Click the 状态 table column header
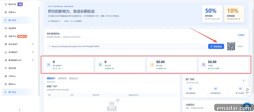 coord(72,95)
